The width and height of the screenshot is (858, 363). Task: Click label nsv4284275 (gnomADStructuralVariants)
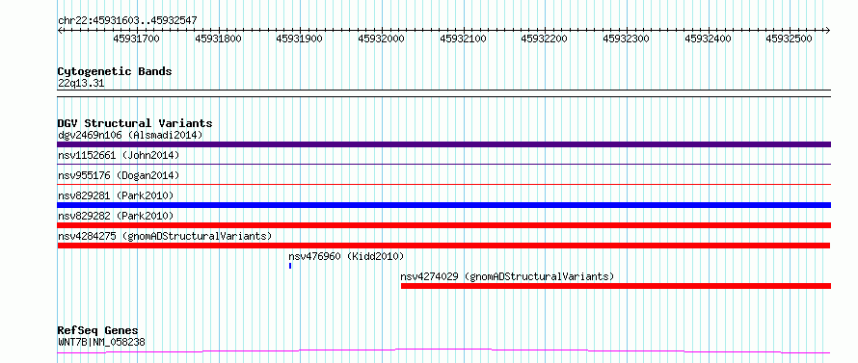pos(165,236)
